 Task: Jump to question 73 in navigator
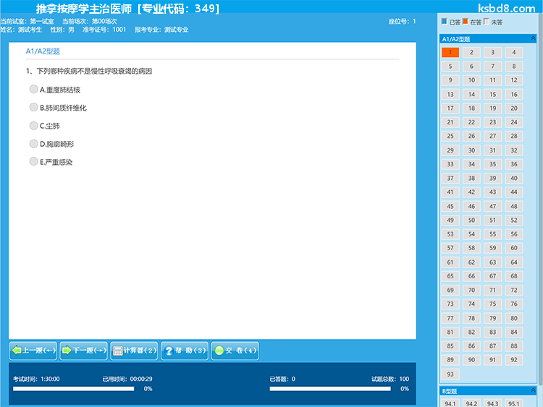tap(450, 304)
